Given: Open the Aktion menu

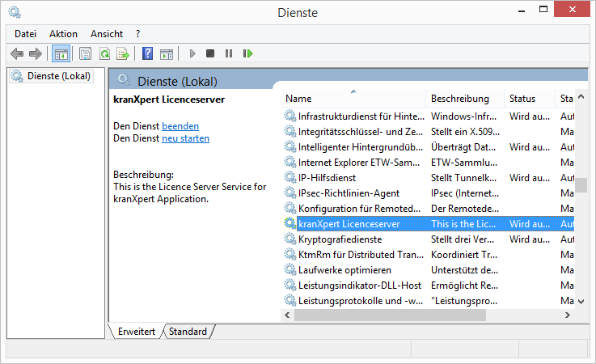Looking at the screenshot, I should click(x=63, y=34).
